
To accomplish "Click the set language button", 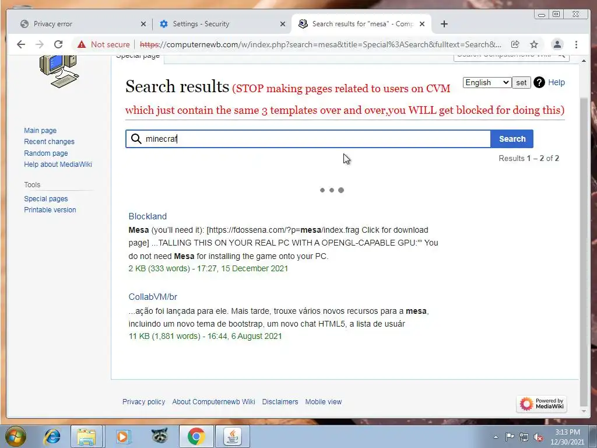I will [x=521, y=83].
